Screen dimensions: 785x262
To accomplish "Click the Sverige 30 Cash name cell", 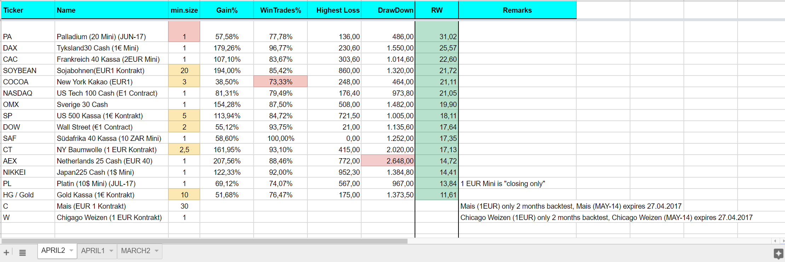I will pos(111,104).
